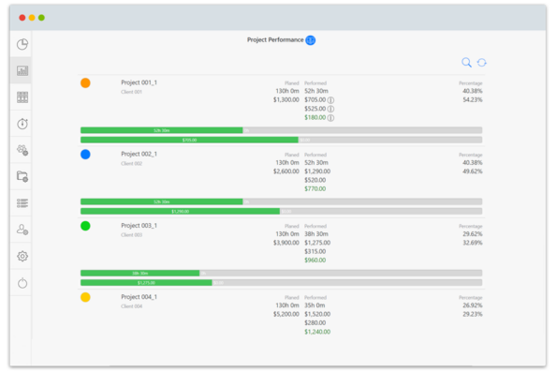Click the $1,290.00 budget progress bar
The height and width of the screenshot is (372, 557).
(282, 211)
